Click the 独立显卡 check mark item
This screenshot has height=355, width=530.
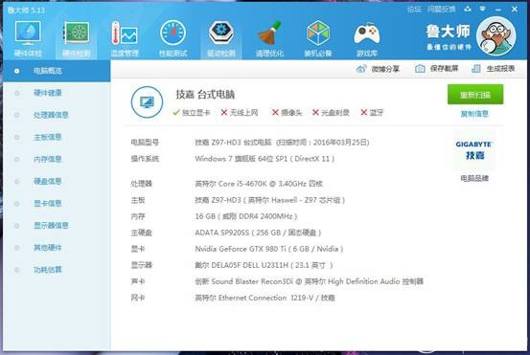coord(191,113)
